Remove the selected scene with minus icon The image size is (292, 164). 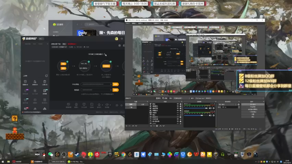click(x=130, y=126)
